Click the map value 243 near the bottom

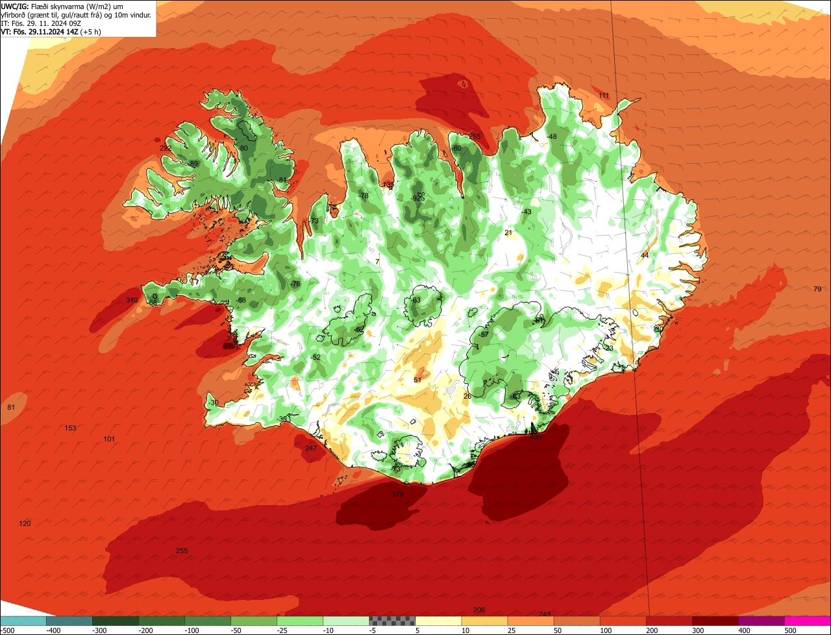[x=545, y=614]
